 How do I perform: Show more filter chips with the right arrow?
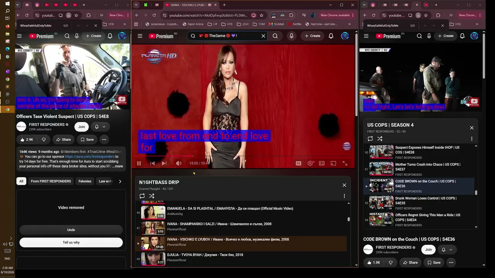coord(120,181)
